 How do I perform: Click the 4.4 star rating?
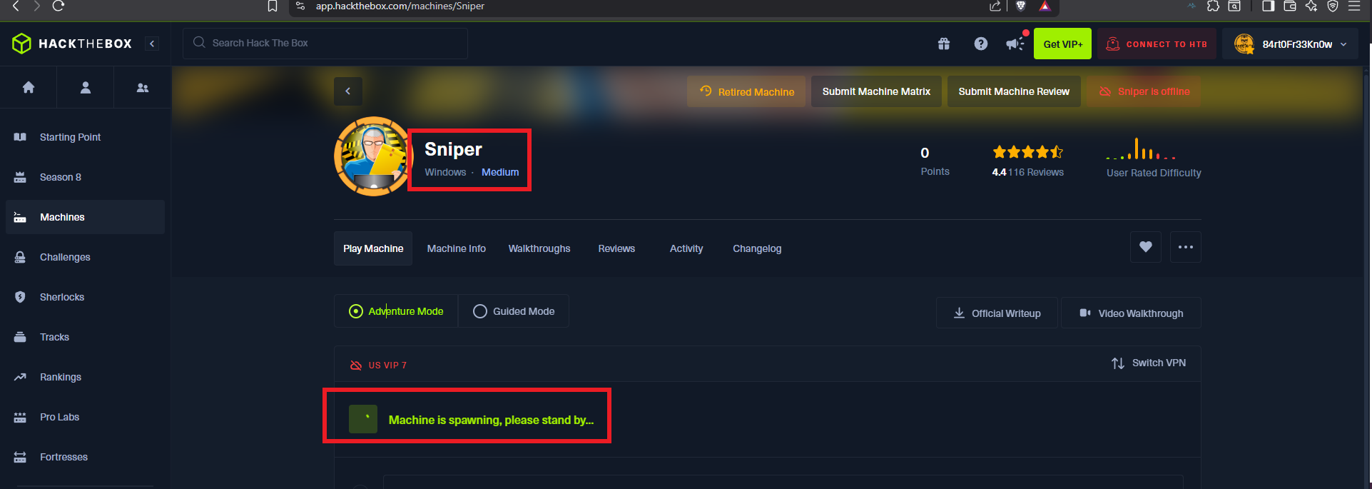point(1027,151)
